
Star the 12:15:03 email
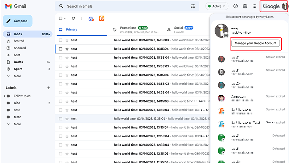pyautogui.click(x=67, y=154)
